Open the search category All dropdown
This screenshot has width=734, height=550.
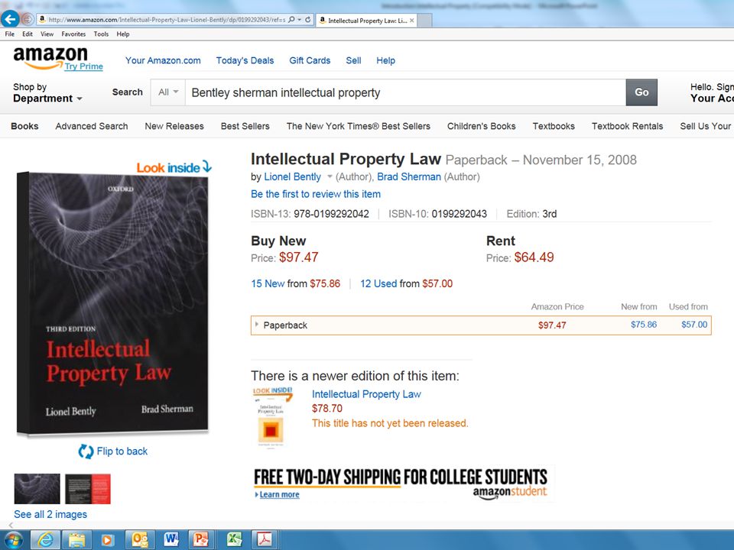tap(168, 92)
